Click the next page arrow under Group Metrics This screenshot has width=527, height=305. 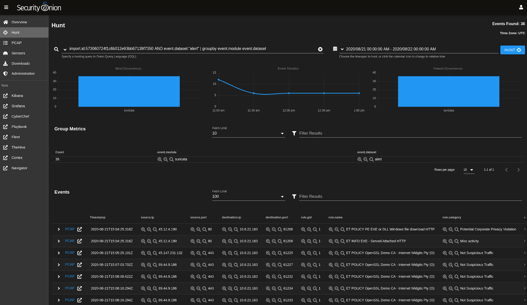[x=518, y=170]
